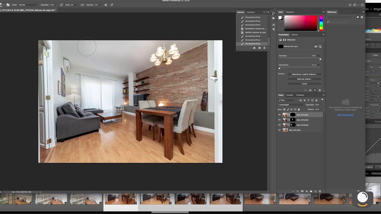Image resolution: width=381 pixels, height=214 pixels.
Task: Add vector mask icon in Propiedades
Action: (320, 46)
